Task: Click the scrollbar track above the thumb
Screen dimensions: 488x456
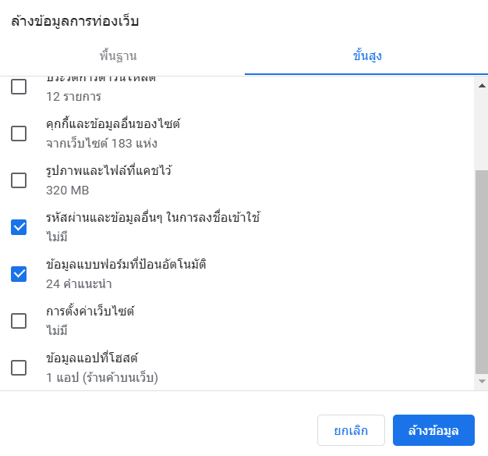Action: (482, 131)
